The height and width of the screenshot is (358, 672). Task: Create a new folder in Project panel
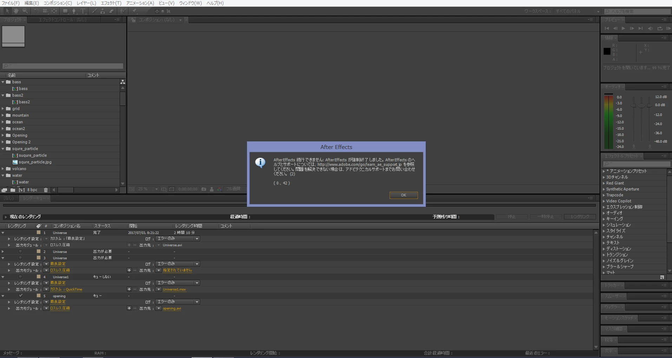(13, 190)
